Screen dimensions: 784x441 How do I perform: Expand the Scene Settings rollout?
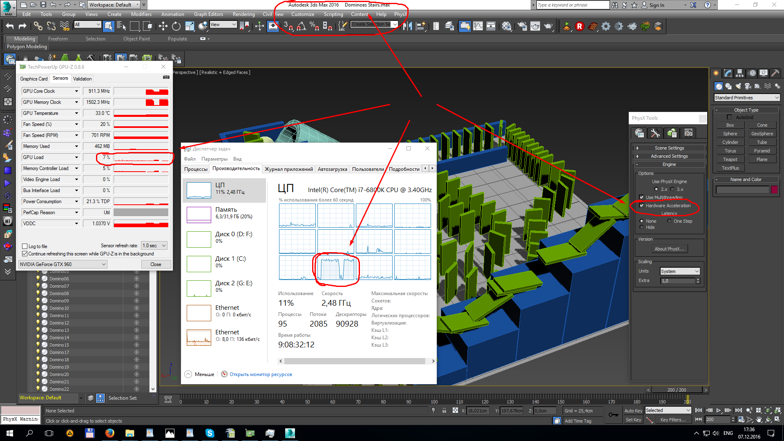click(x=670, y=148)
